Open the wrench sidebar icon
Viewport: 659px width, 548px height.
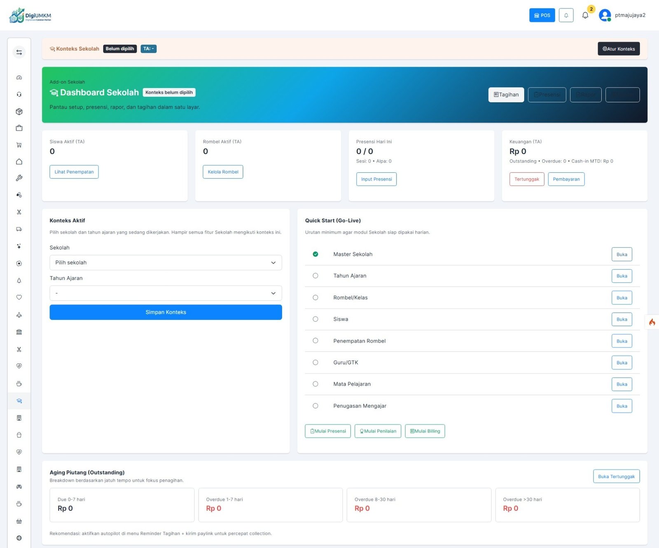(19, 178)
